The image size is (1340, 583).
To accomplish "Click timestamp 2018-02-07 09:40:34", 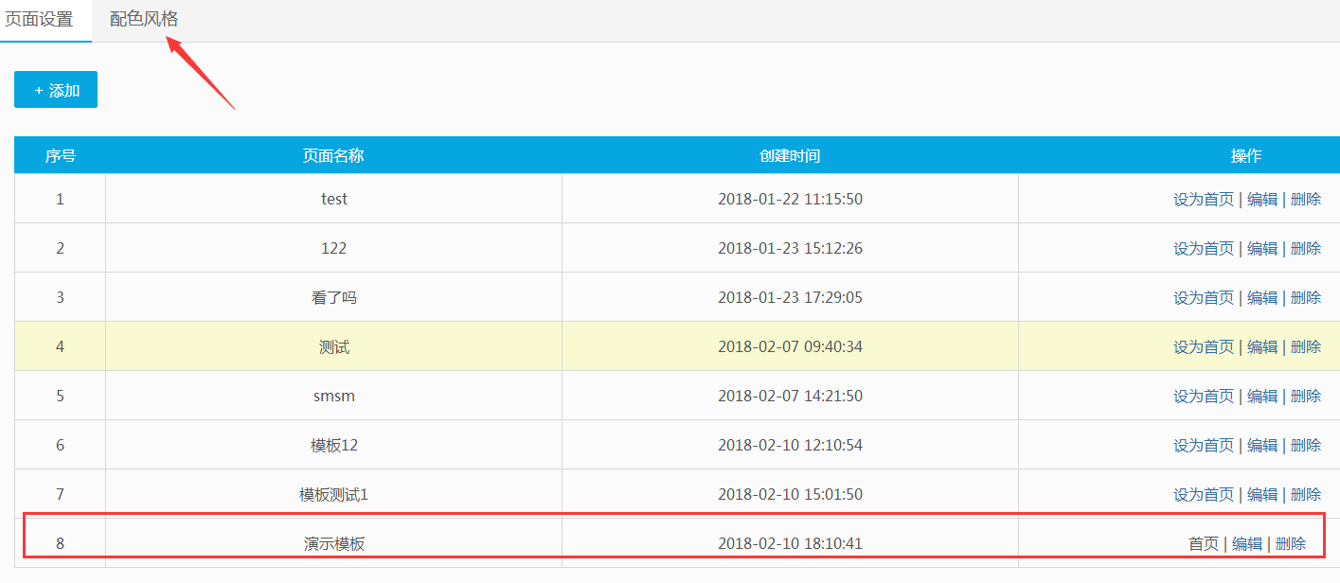I will [790, 346].
